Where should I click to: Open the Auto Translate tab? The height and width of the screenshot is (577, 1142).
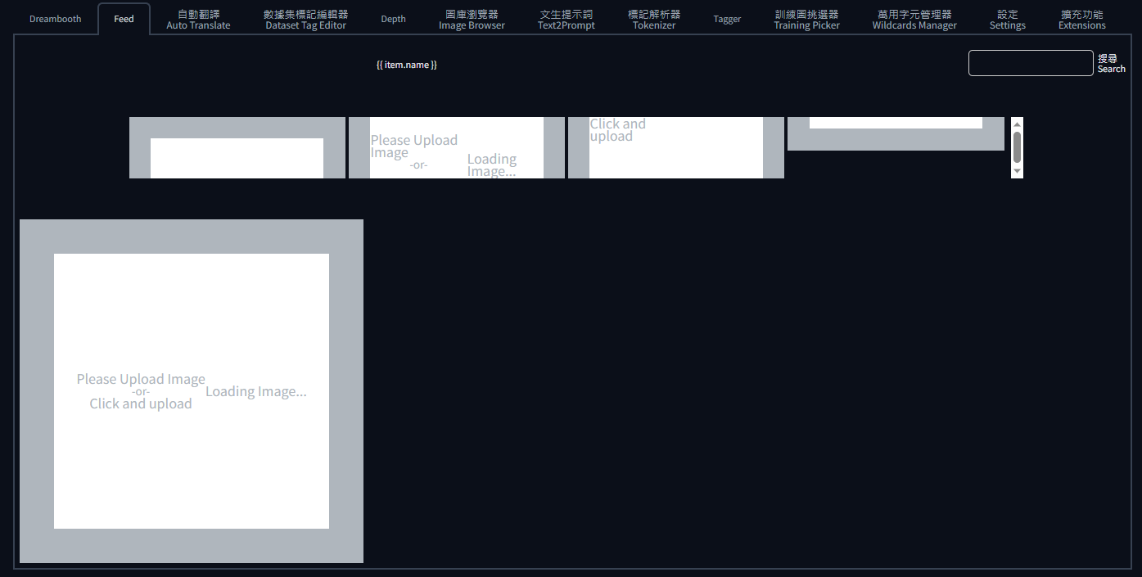point(197,18)
